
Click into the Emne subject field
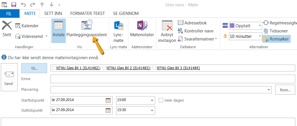tap(173, 79)
